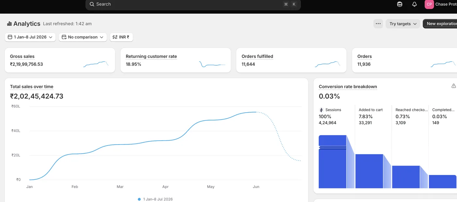Click the Total sales over time heading
This screenshot has width=457, height=202.
[32, 87]
